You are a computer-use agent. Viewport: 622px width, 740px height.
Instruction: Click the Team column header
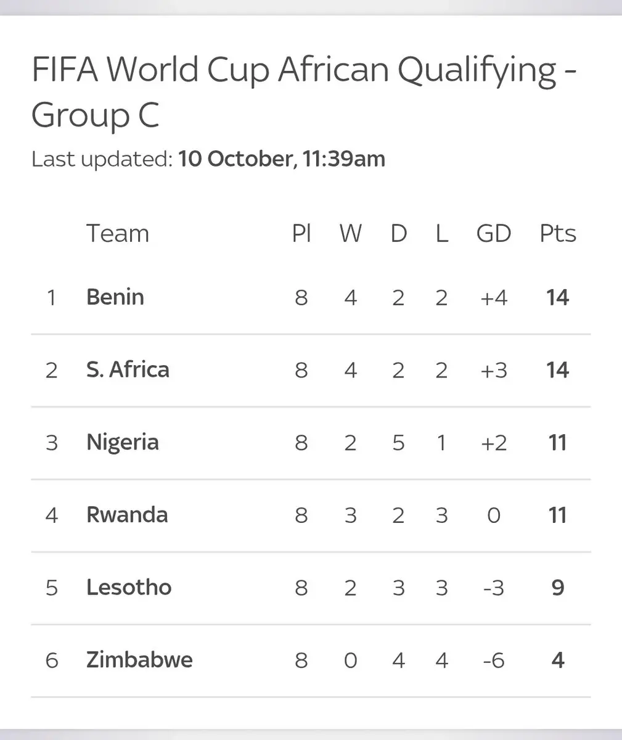118,234
